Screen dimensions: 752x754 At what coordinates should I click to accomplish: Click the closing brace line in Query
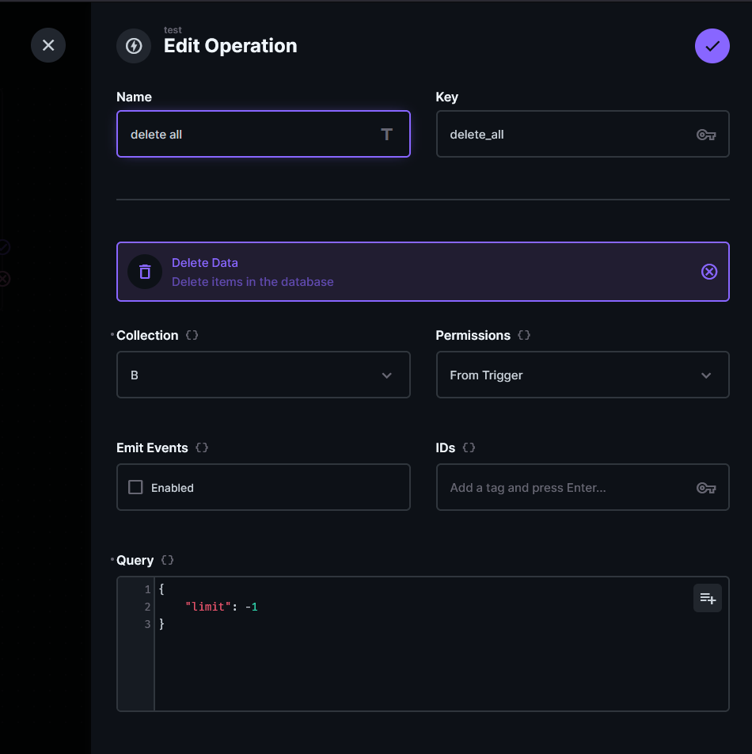[162, 624]
